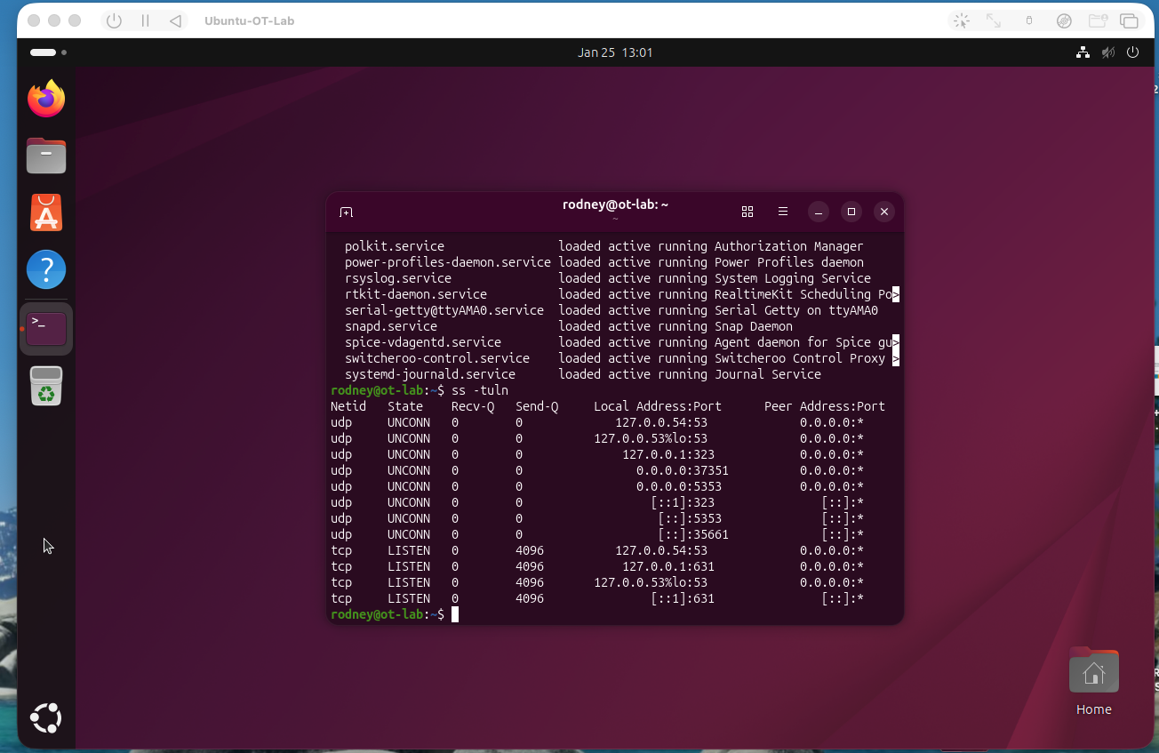Screen dimensions: 1159x753
Task: Click the terminal prompt after ss -tuln output
Action: click(455, 614)
